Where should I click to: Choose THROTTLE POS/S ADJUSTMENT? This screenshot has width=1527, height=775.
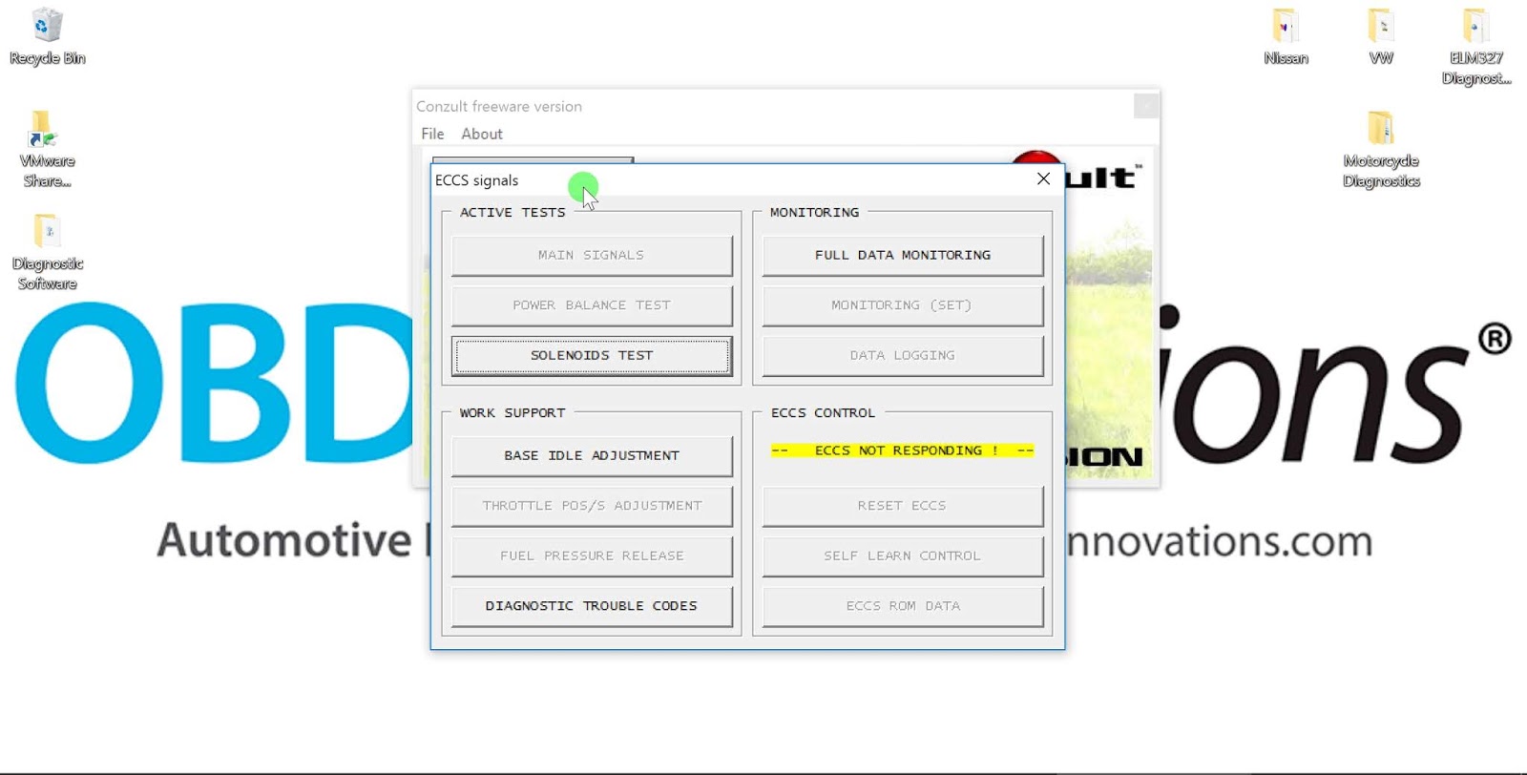point(592,506)
